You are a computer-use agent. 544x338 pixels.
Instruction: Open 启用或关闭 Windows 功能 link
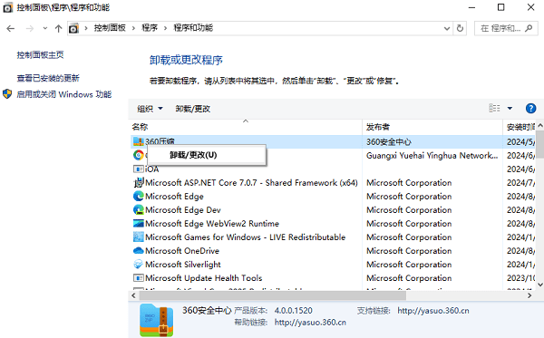[64, 94]
